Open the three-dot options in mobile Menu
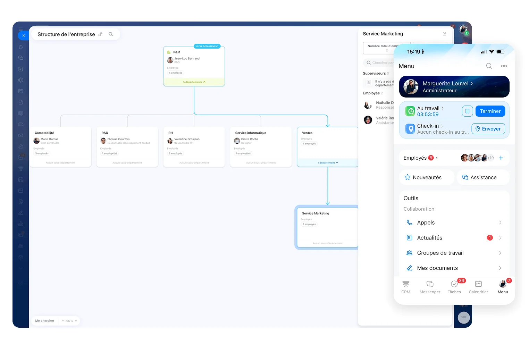This screenshot has height=352, width=529. click(x=504, y=66)
